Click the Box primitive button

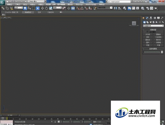tap(148, 35)
